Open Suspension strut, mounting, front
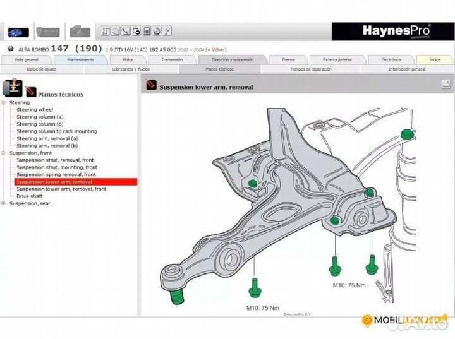 57,168
